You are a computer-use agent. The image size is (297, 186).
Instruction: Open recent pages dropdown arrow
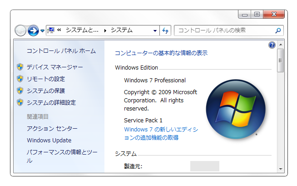click(x=42, y=31)
